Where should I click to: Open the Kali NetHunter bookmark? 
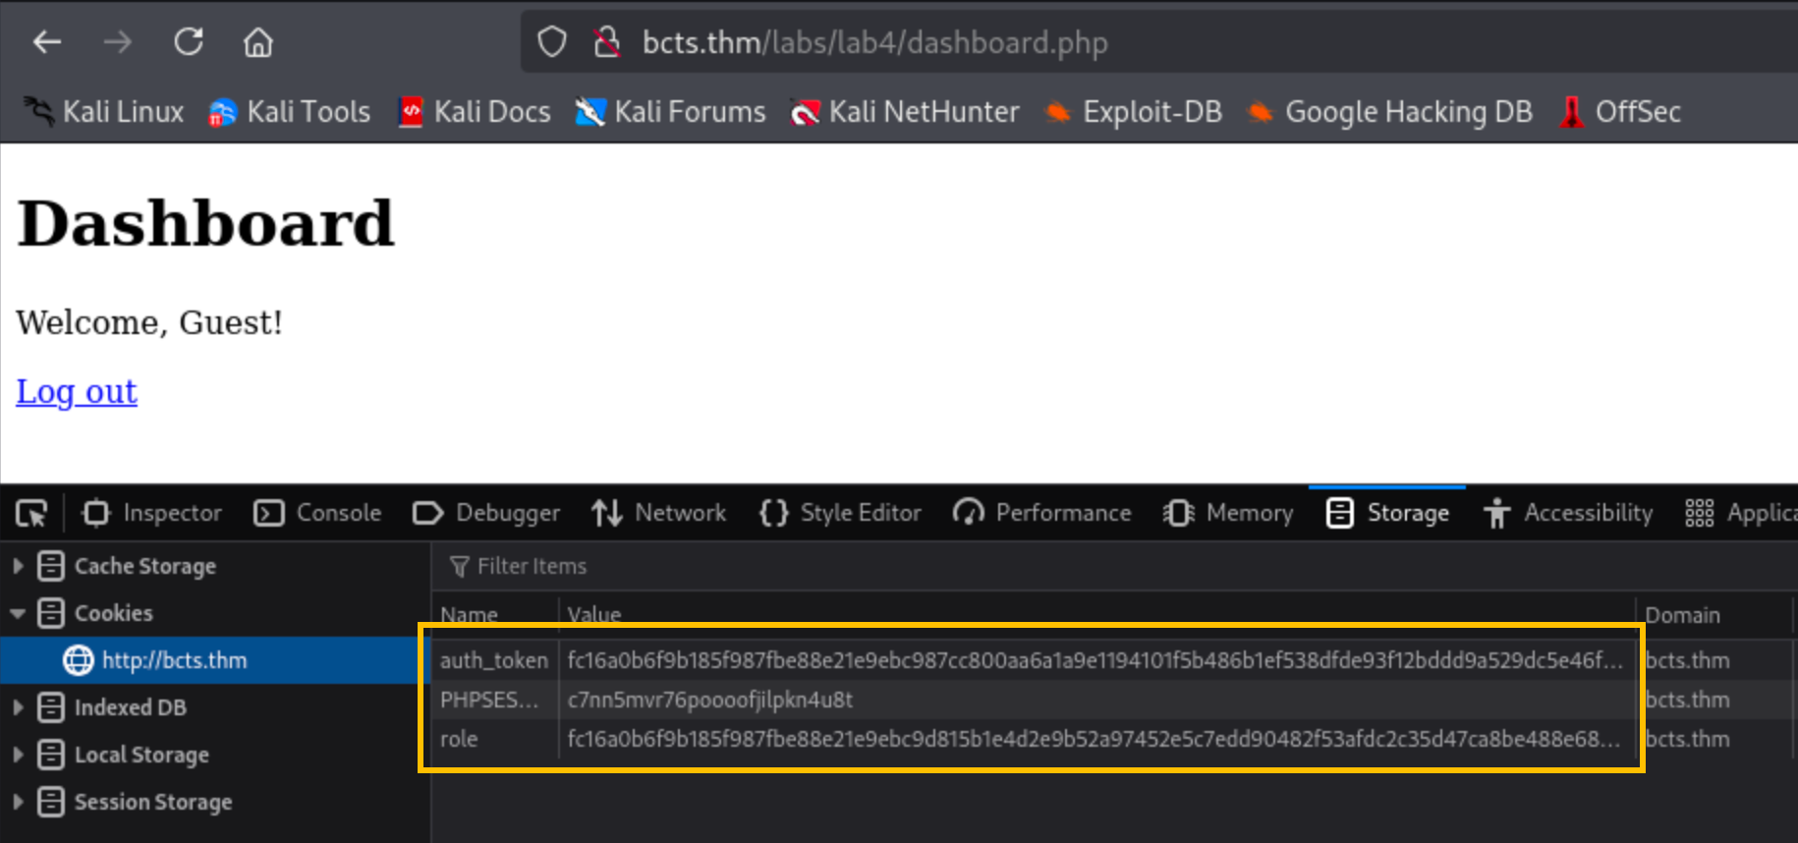pyautogui.click(x=905, y=112)
